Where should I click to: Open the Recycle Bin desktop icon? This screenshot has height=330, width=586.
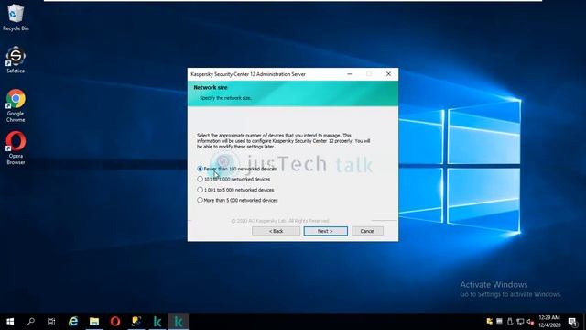point(16,17)
